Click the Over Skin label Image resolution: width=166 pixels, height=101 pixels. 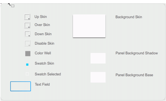pos(42,25)
